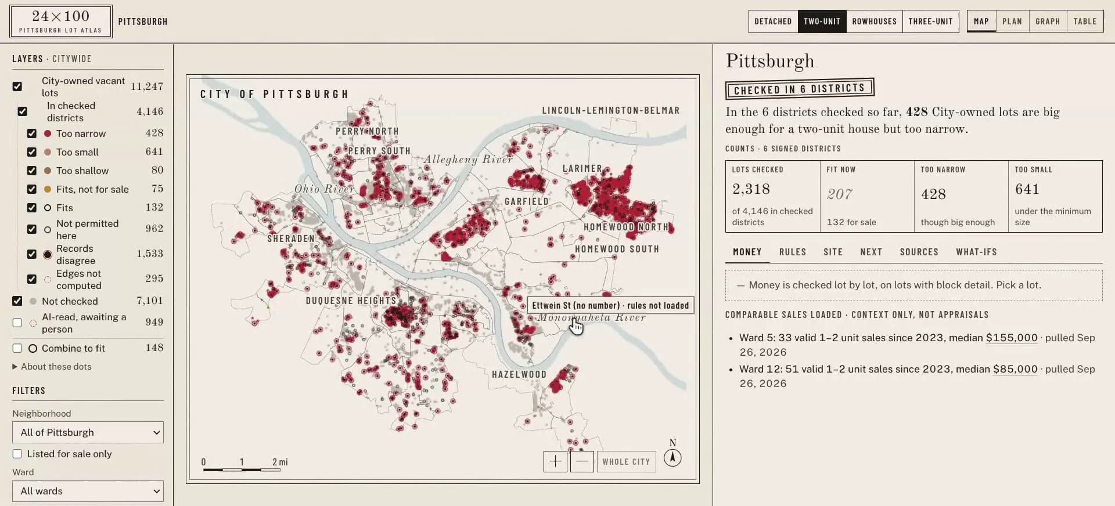Screen dimensions: 1115x506
Task: Open the What-ifs tab
Action: point(976,252)
